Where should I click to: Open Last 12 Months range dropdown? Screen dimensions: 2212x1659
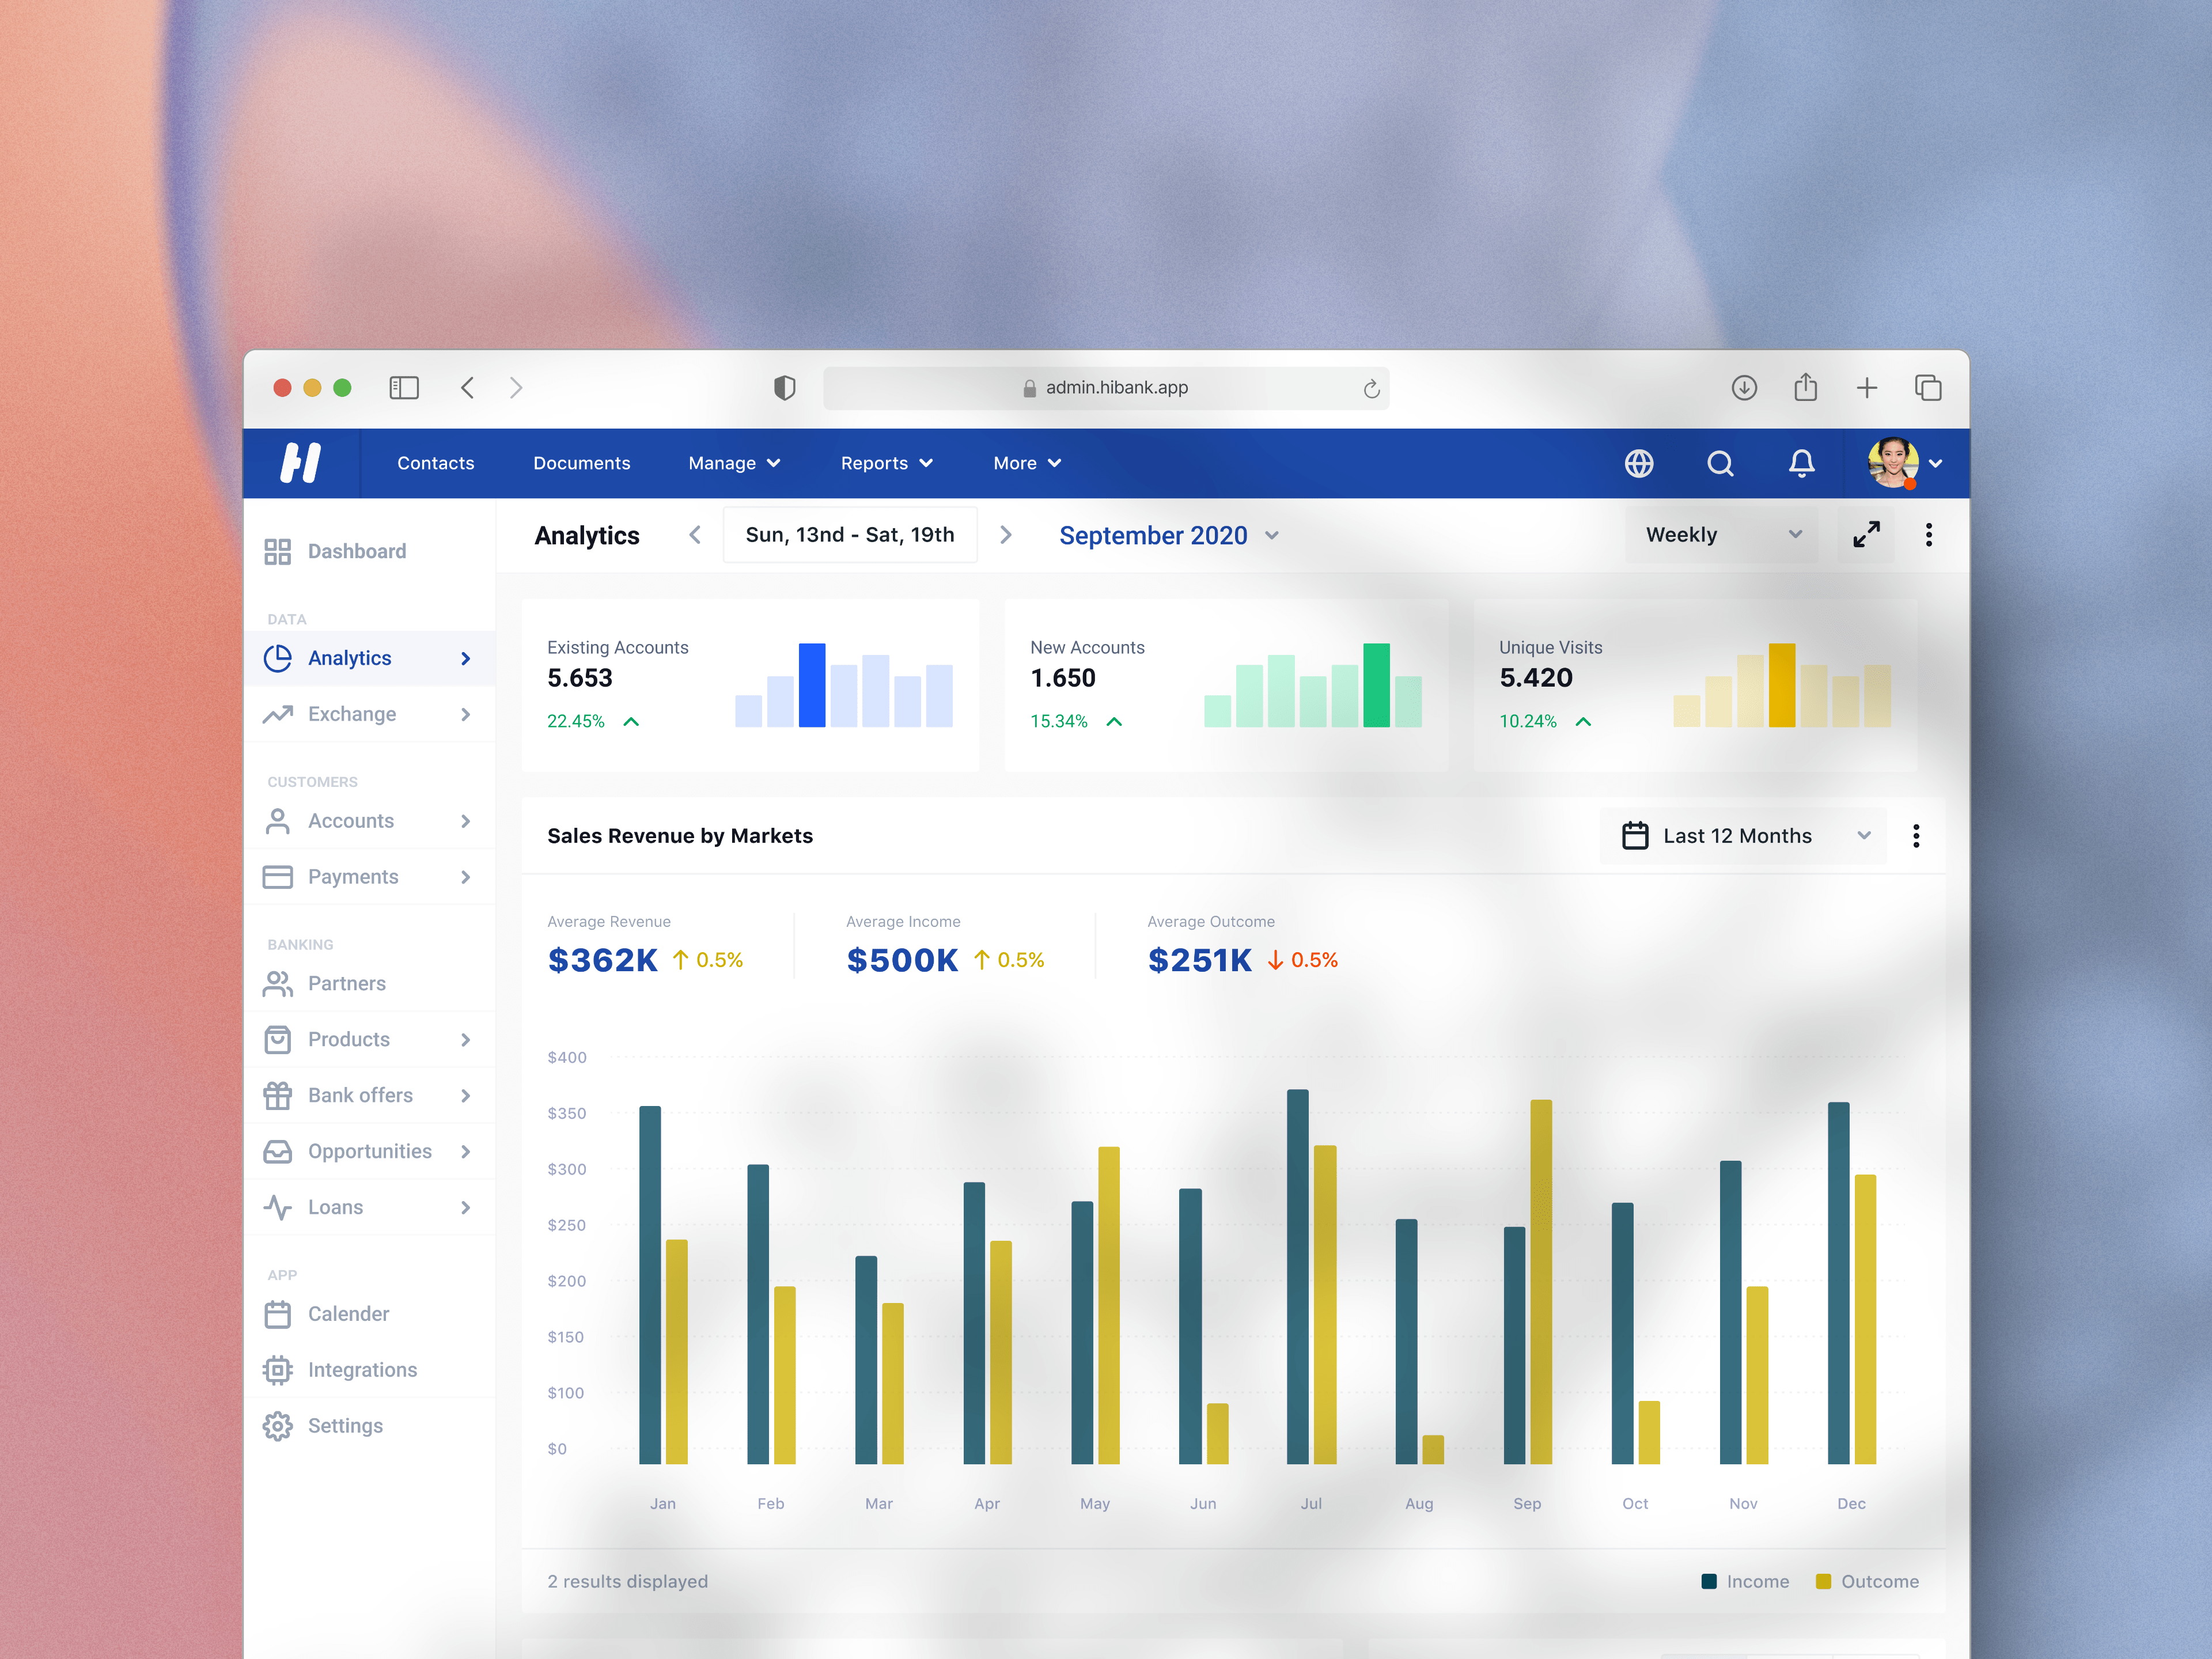click(1743, 836)
